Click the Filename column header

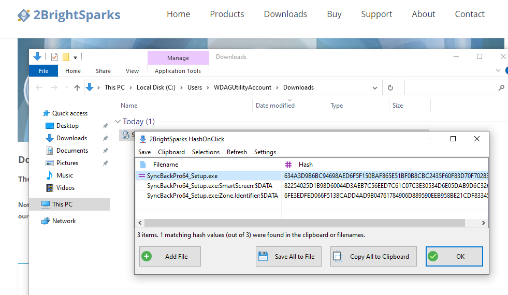coord(208,165)
